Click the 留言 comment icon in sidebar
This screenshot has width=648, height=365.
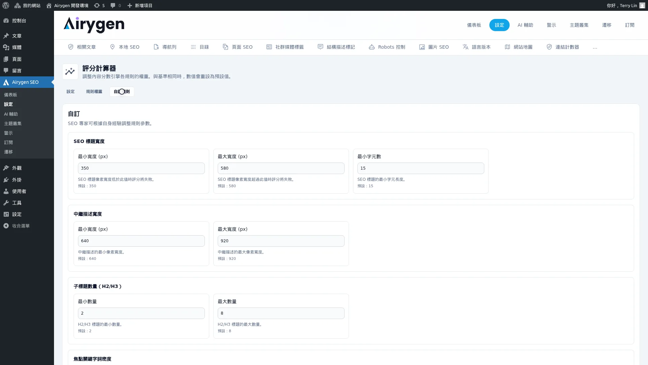[x=6, y=71]
